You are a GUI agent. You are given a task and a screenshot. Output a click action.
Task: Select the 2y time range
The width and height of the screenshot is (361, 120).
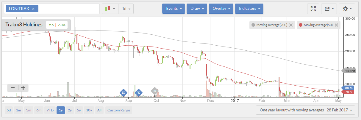70,111
